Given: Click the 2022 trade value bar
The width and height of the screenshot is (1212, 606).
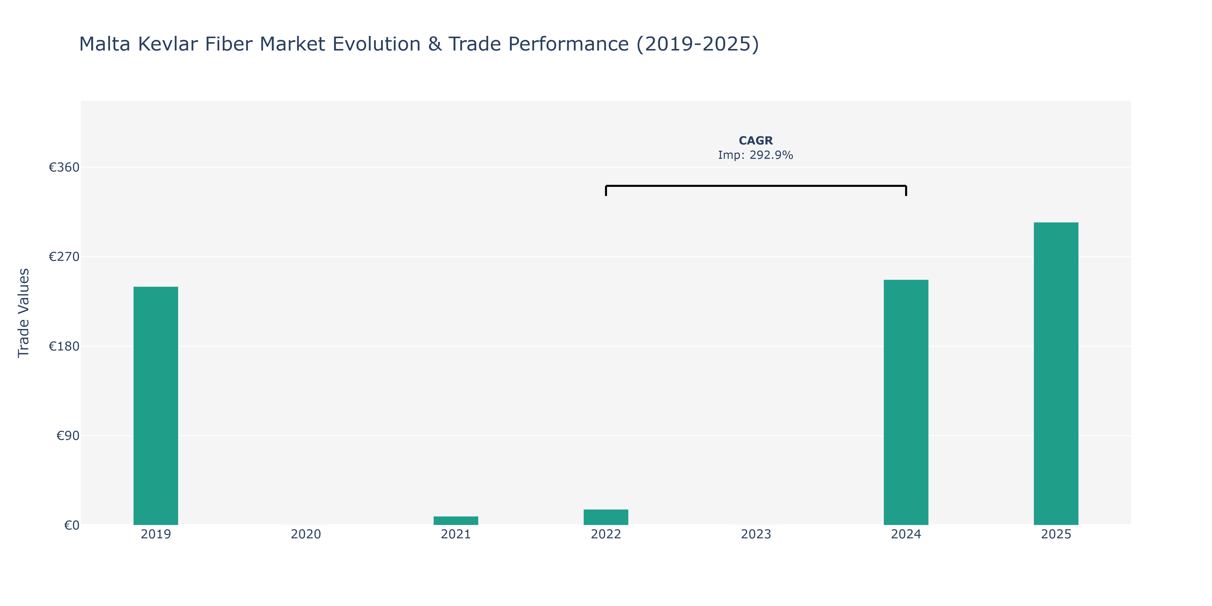Looking at the screenshot, I should [x=606, y=517].
